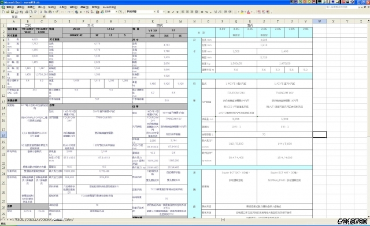The image size is (370, 226).
Task: Click the formula bar fx insert function button
Action: [44, 17]
